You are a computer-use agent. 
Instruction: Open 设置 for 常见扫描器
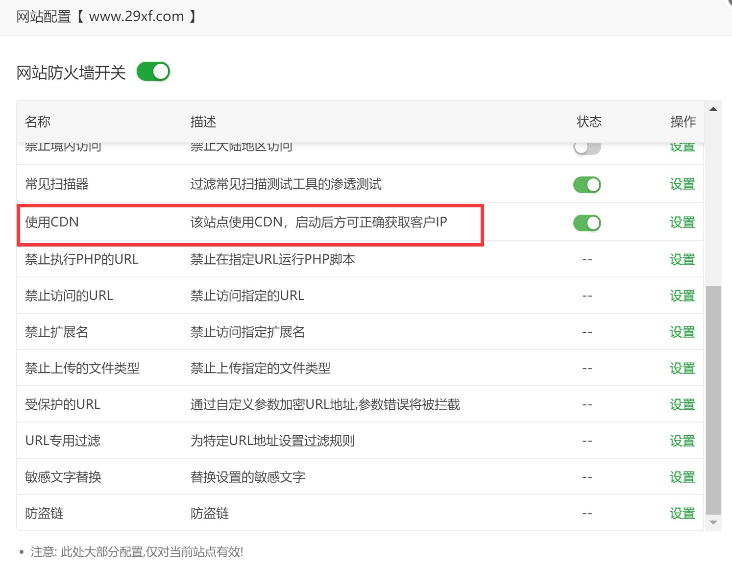(x=682, y=184)
